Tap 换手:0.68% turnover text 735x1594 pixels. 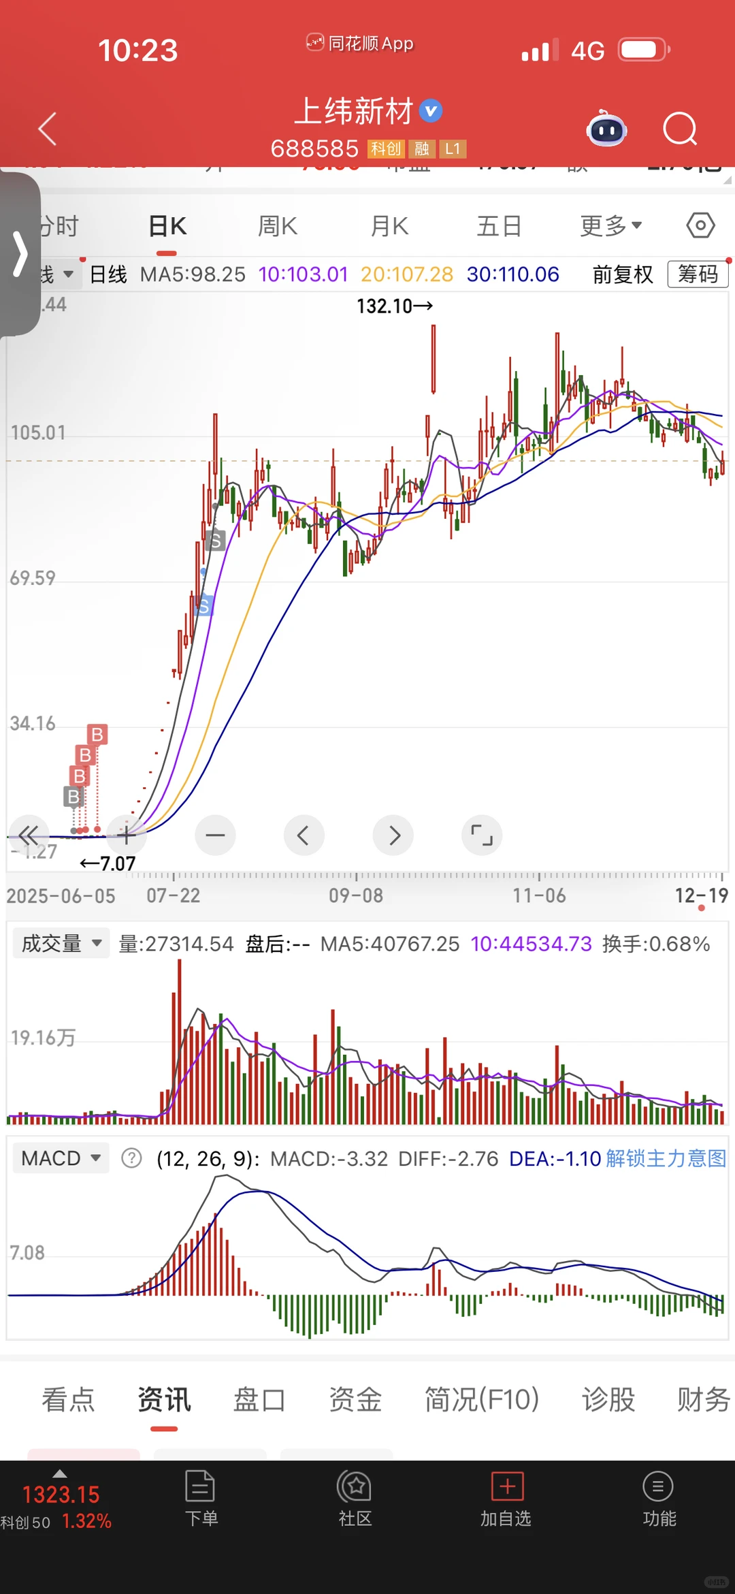pyautogui.click(x=656, y=944)
